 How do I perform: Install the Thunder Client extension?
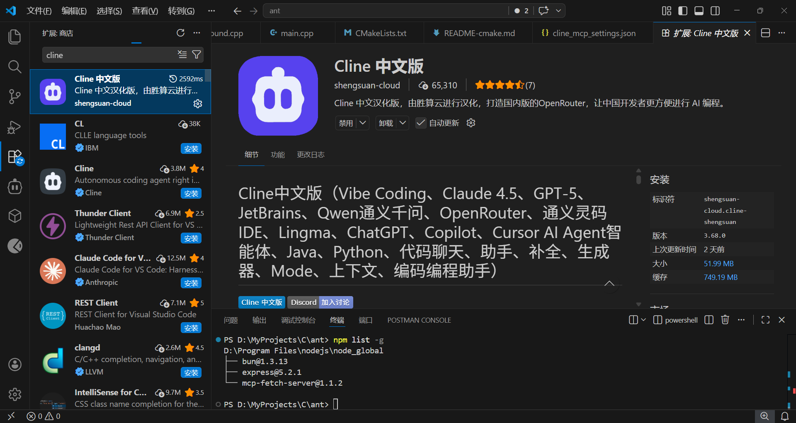coord(191,238)
